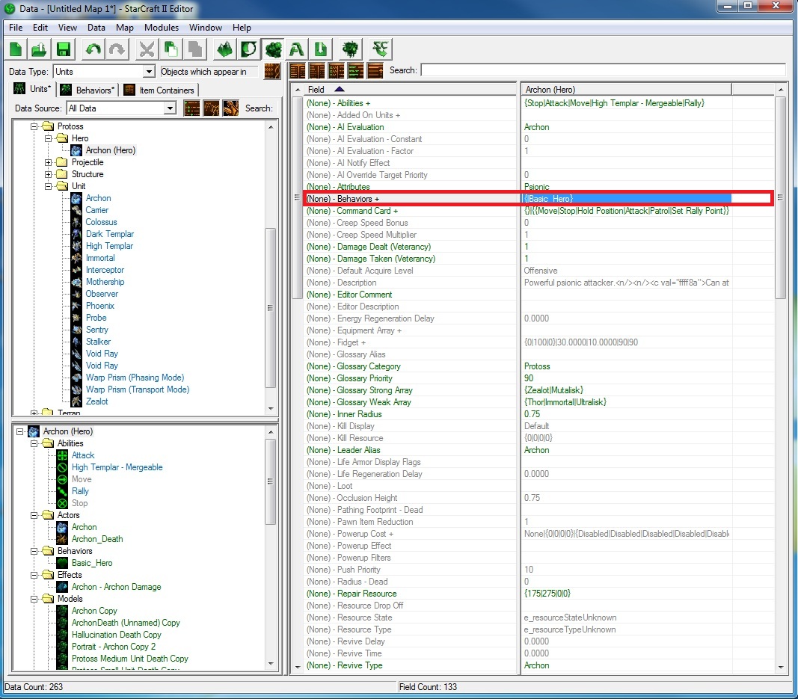Open the Terrain module from the toolbar
The width and height of the screenshot is (798, 699).
tap(225, 49)
